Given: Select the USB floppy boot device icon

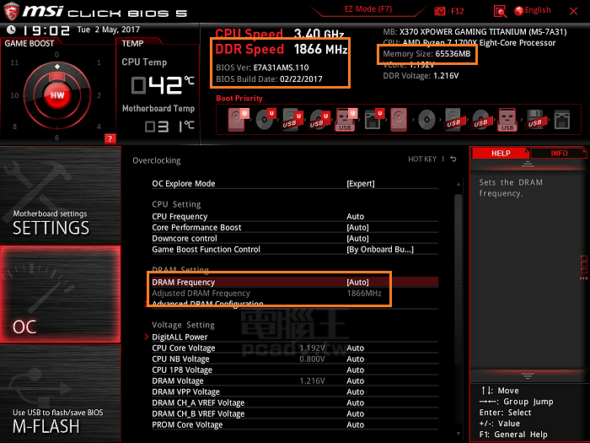Looking at the screenshot, I should pos(535,120).
